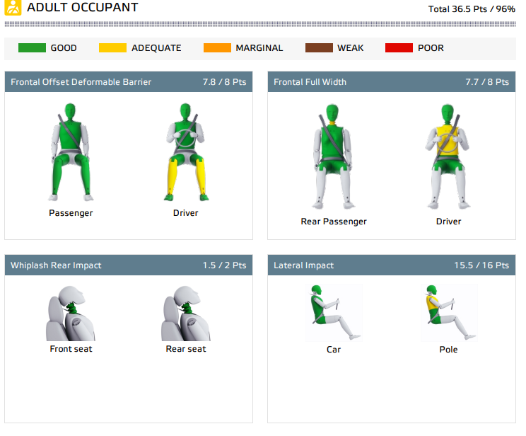
Task: Select the Frontal Full Width Driver dummy
Action: pos(448,156)
